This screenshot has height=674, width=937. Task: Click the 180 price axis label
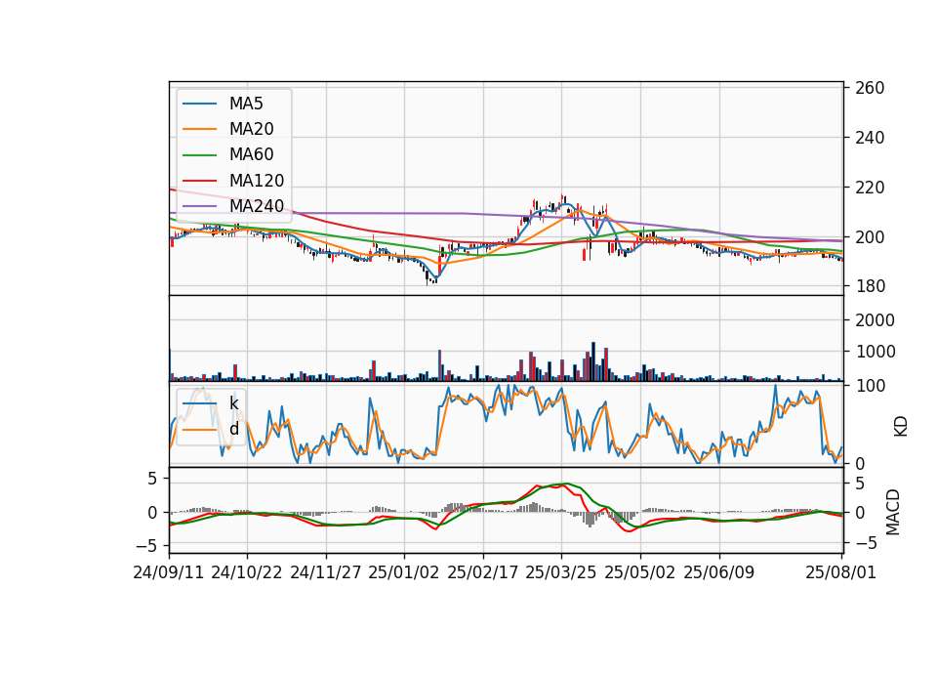(870, 286)
